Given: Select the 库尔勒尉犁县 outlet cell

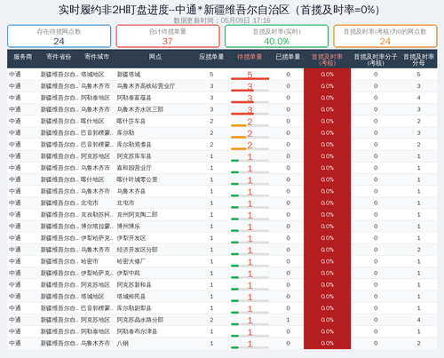Looking at the screenshot, I should [x=134, y=308].
